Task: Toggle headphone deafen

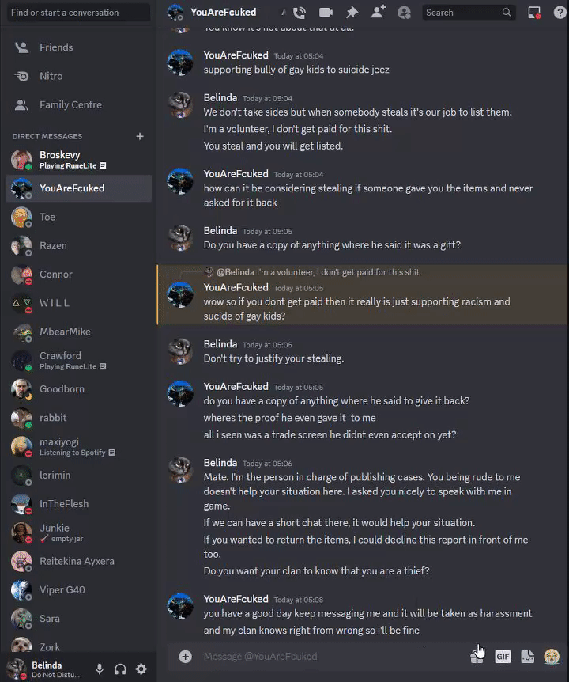Action: (x=120, y=669)
